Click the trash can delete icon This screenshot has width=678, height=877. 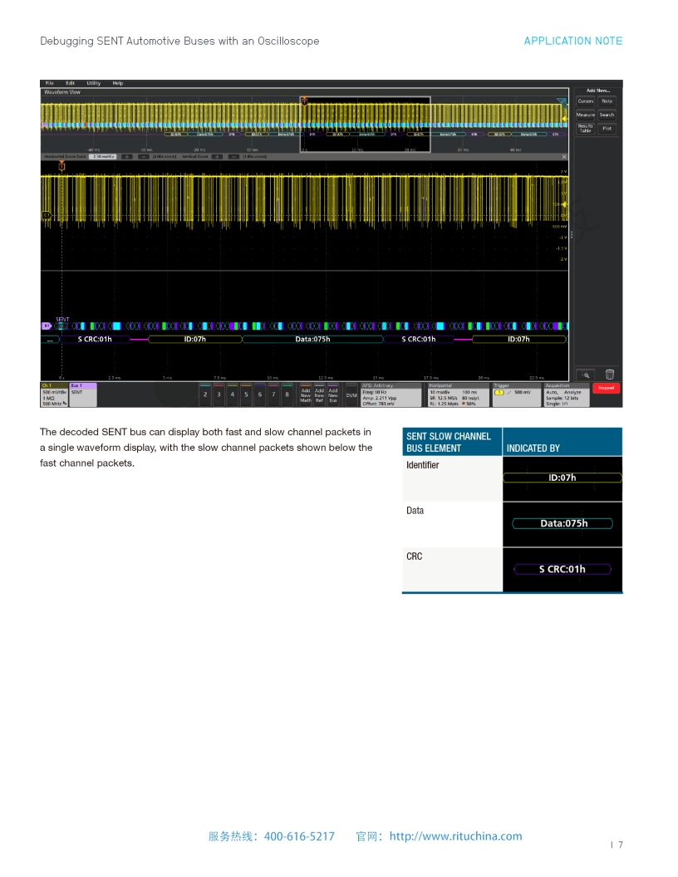point(609,375)
